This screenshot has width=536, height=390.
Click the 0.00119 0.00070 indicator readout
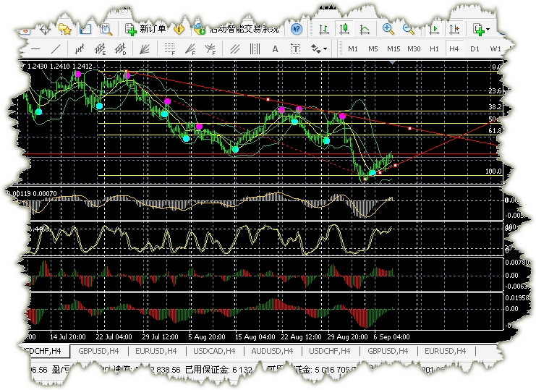pyautogui.click(x=32, y=194)
